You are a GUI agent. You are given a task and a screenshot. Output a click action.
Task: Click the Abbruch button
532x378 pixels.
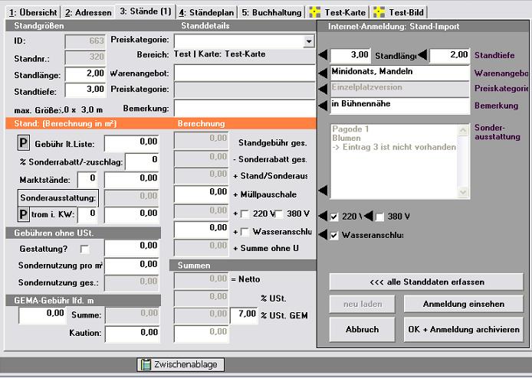click(x=363, y=329)
